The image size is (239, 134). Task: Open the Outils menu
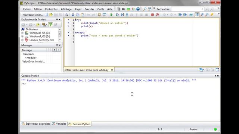coord(100,9)
